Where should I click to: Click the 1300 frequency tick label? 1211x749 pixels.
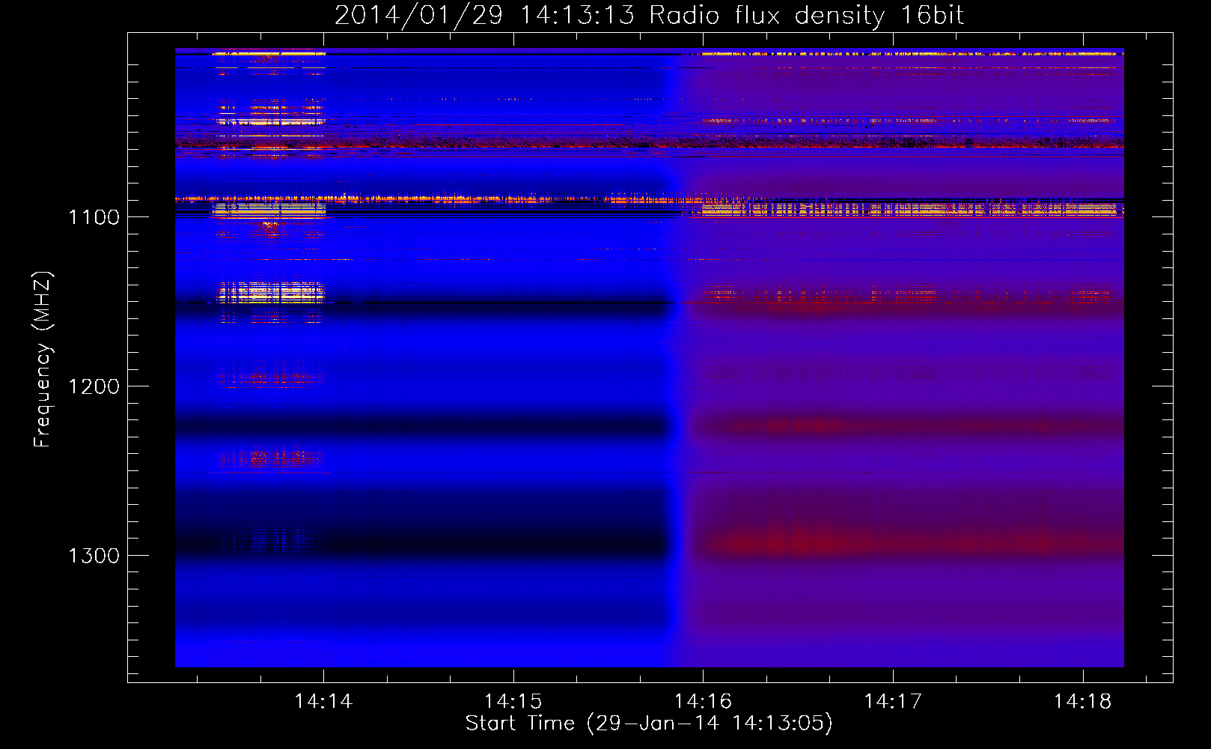pyautogui.click(x=94, y=556)
